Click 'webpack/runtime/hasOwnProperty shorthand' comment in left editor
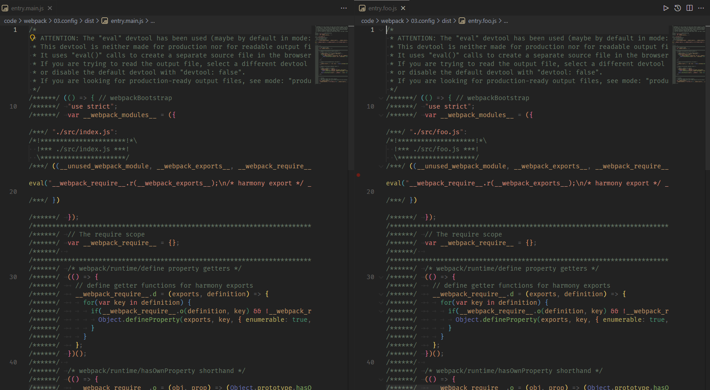This screenshot has height=390, width=710. [x=156, y=371]
